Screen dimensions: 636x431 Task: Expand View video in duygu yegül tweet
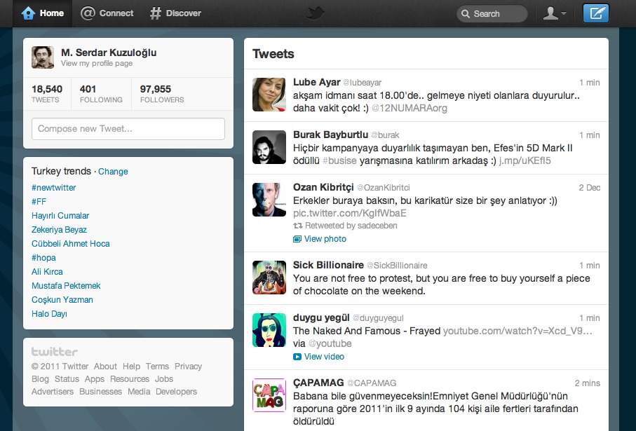point(324,357)
